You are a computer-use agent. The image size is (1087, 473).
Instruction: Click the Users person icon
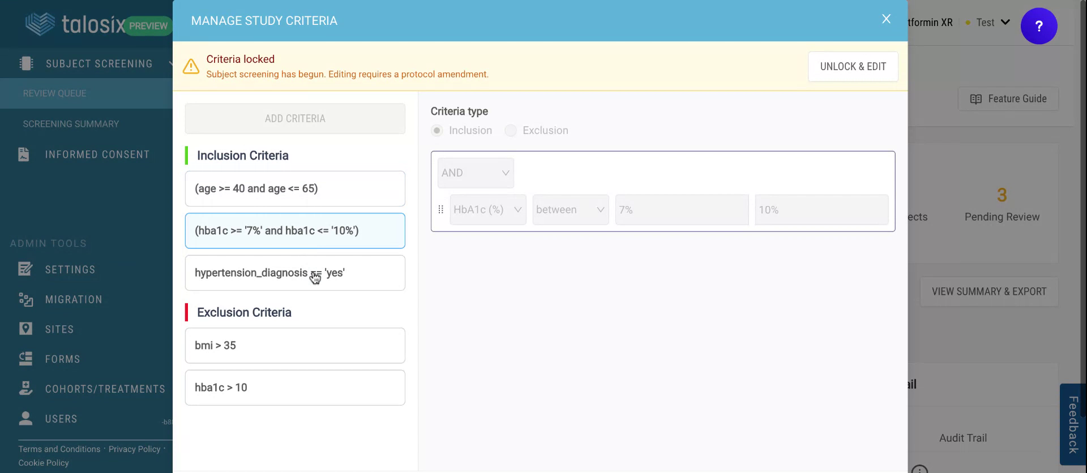pos(25,419)
